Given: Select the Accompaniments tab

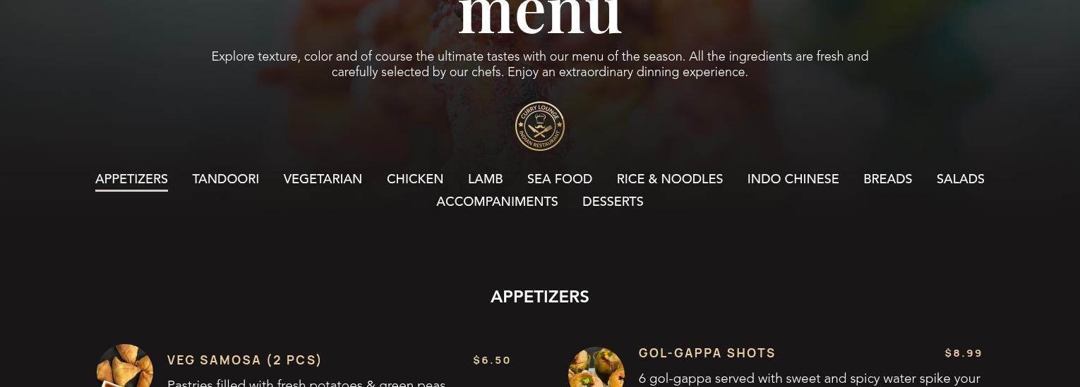Looking at the screenshot, I should (497, 202).
